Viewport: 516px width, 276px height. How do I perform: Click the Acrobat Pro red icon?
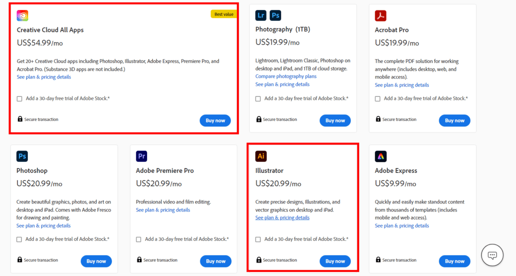pyautogui.click(x=380, y=16)
